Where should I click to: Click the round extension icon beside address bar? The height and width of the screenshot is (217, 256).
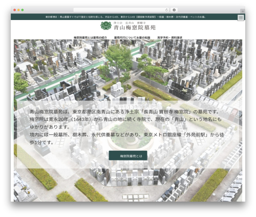tap(174, 10)
